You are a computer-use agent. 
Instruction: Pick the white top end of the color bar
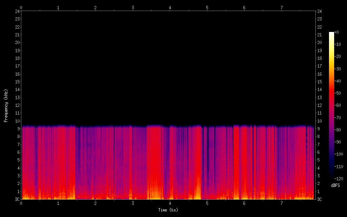[331, 33]
